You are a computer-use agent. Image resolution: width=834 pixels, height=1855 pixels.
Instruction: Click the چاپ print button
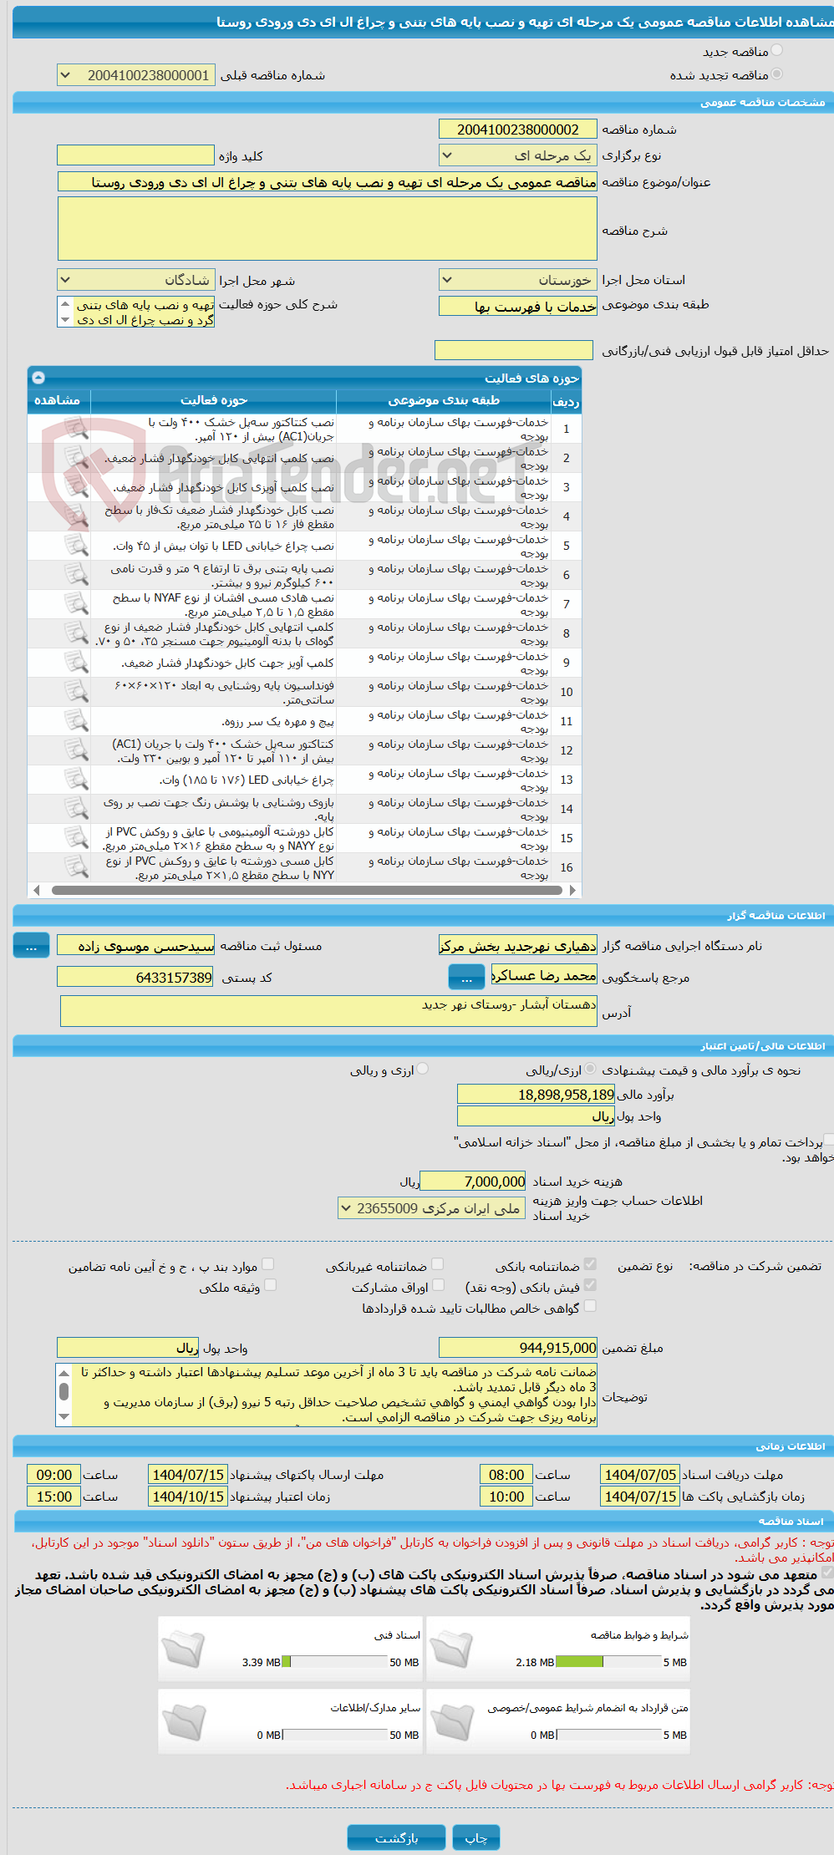476,1837
